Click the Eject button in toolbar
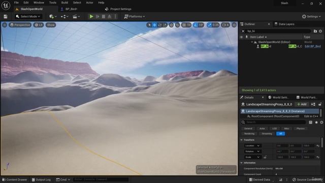The image size is (325, 183). pos(110,17)
